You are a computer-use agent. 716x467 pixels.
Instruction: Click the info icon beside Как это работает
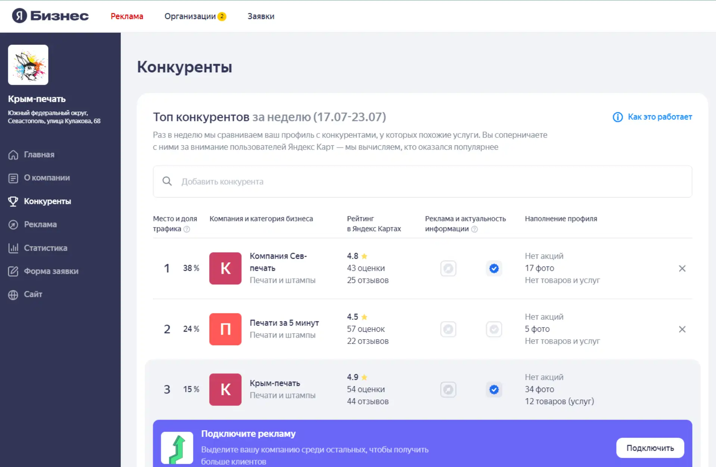click(617, 117)
